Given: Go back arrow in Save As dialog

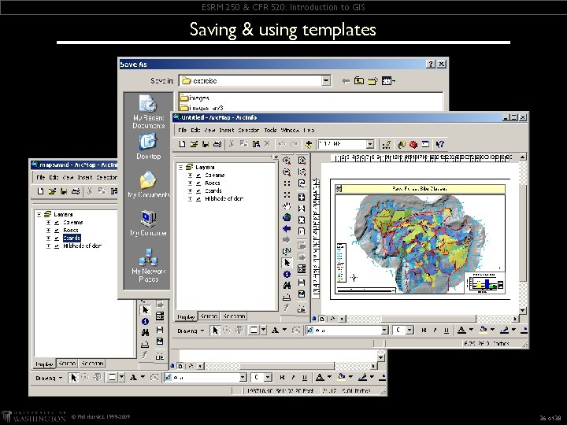Looking at the screenshot, I should pyautogui.click(x=346, y=81).
